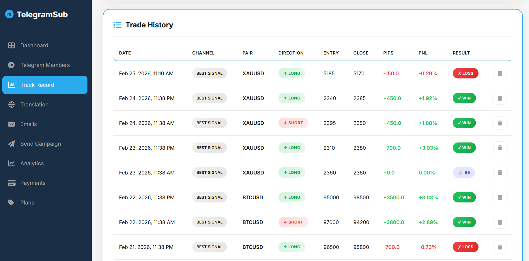This screenshot has width=529, height=261.
Task: Click the Translation globe icon
Action: (12, 104)
